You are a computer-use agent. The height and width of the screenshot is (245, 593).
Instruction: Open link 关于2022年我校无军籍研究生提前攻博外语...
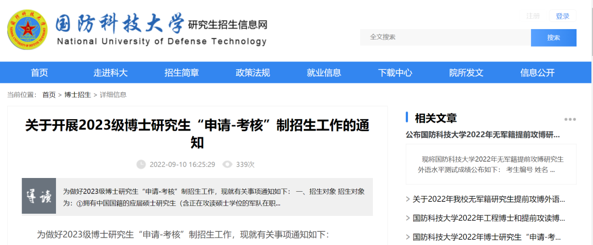pyautogui.click(x=489, y=199)
